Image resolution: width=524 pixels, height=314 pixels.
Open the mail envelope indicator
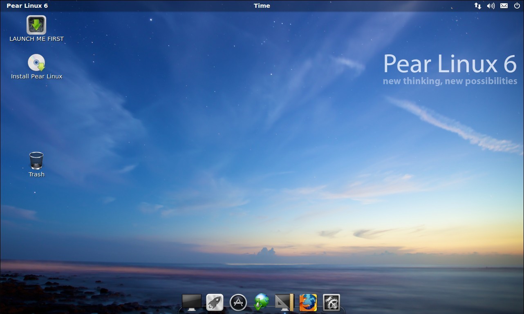(504, 6)
